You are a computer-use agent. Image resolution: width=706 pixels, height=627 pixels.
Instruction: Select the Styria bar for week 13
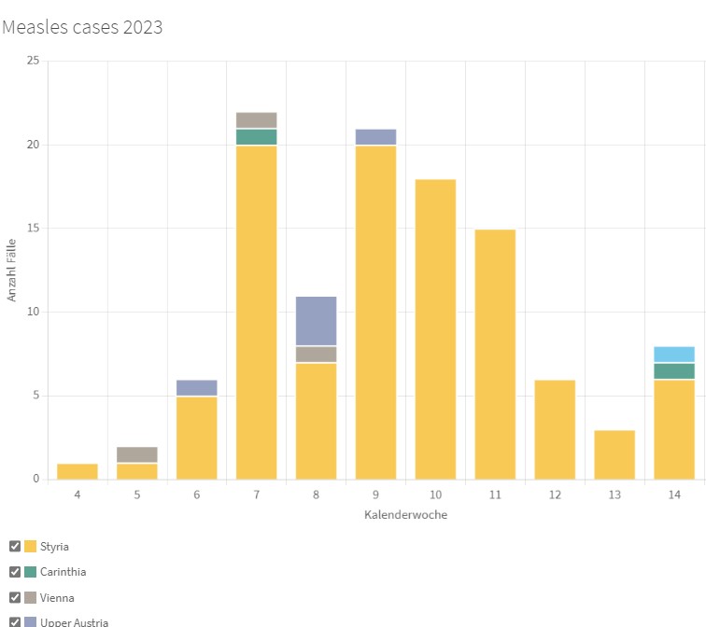pos(614,454)
